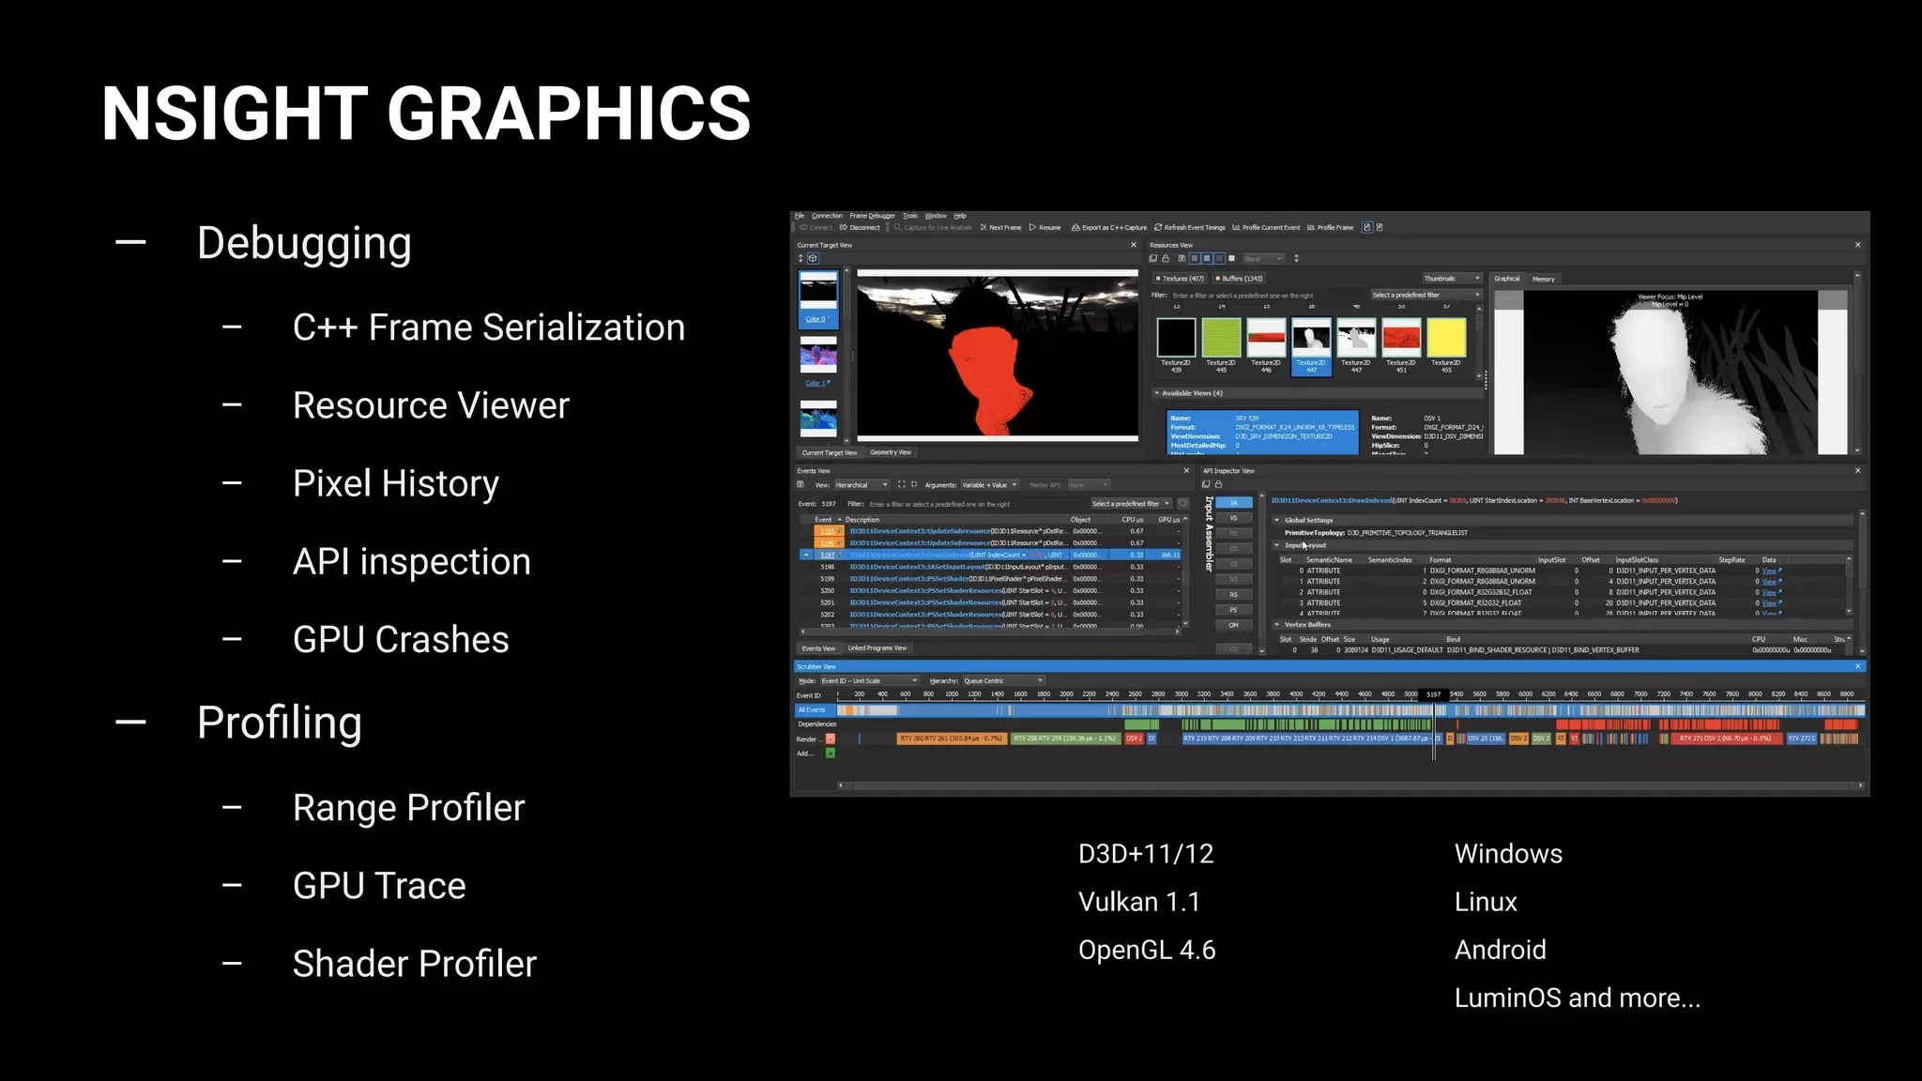Open the Hierarchy 'Queue Centric' dropdown
Viewport: 1922px width, 1081px height.
click(x=1003, y=681)
